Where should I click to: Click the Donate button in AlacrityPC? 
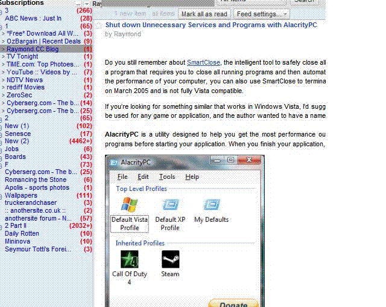tap(233, 303)
